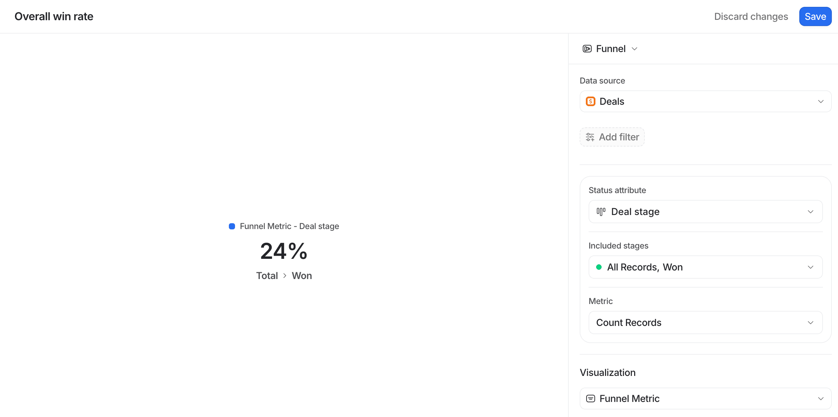Click the Add filter sliders icon
Screen dimensions: 838x417
590,137
